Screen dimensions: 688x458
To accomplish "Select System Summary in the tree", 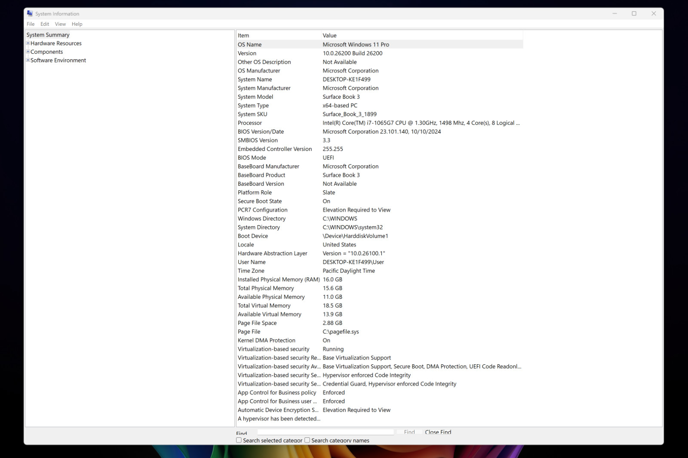I will 48,35.
